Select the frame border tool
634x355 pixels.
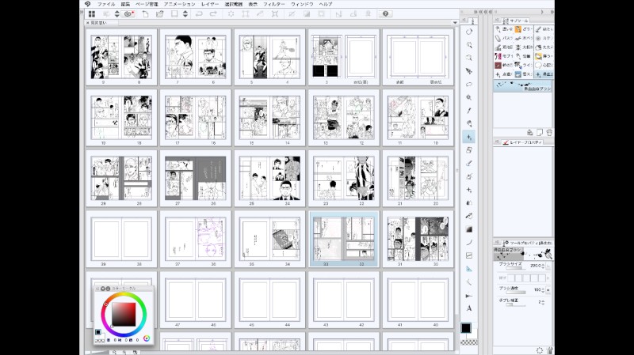click(469, 255)
